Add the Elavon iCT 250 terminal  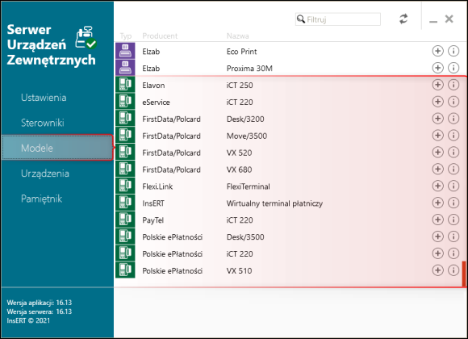(x=437, y=85)
